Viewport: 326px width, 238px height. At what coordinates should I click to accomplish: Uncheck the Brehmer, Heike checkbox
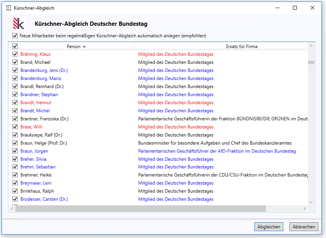pos(15,175)
